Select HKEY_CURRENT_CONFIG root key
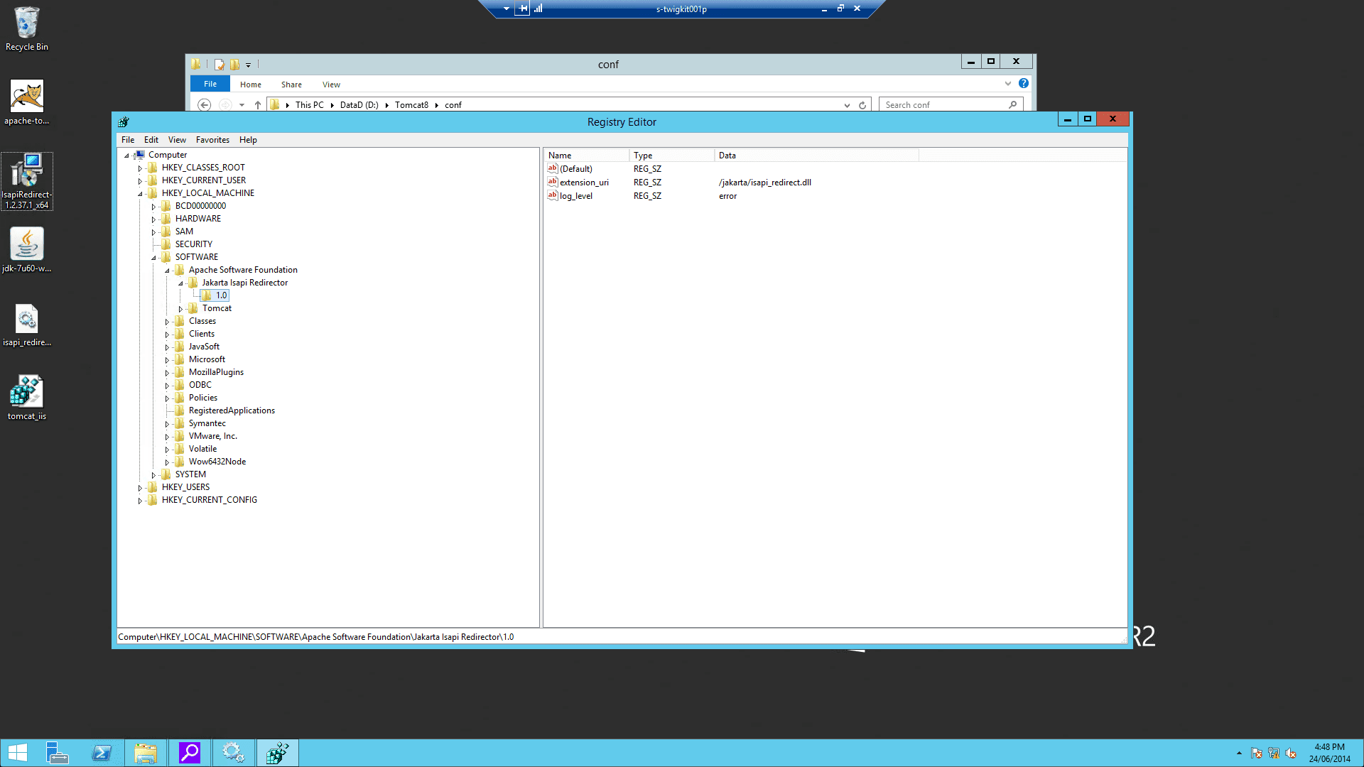This screenshot has width=1364, height=767. click(x=209, y=500)
